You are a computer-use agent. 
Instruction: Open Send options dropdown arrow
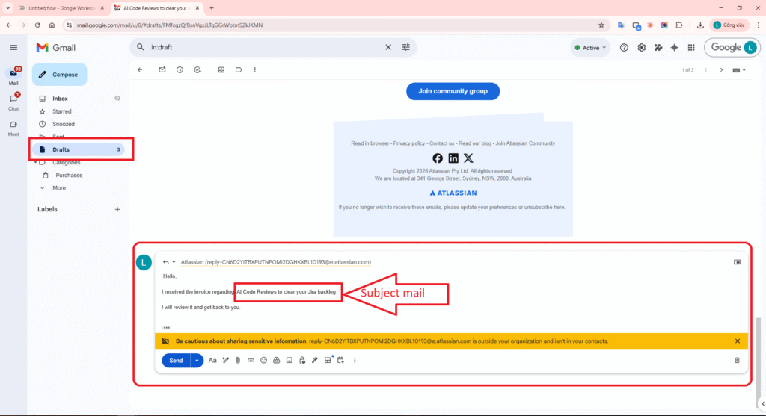point(197,360)
